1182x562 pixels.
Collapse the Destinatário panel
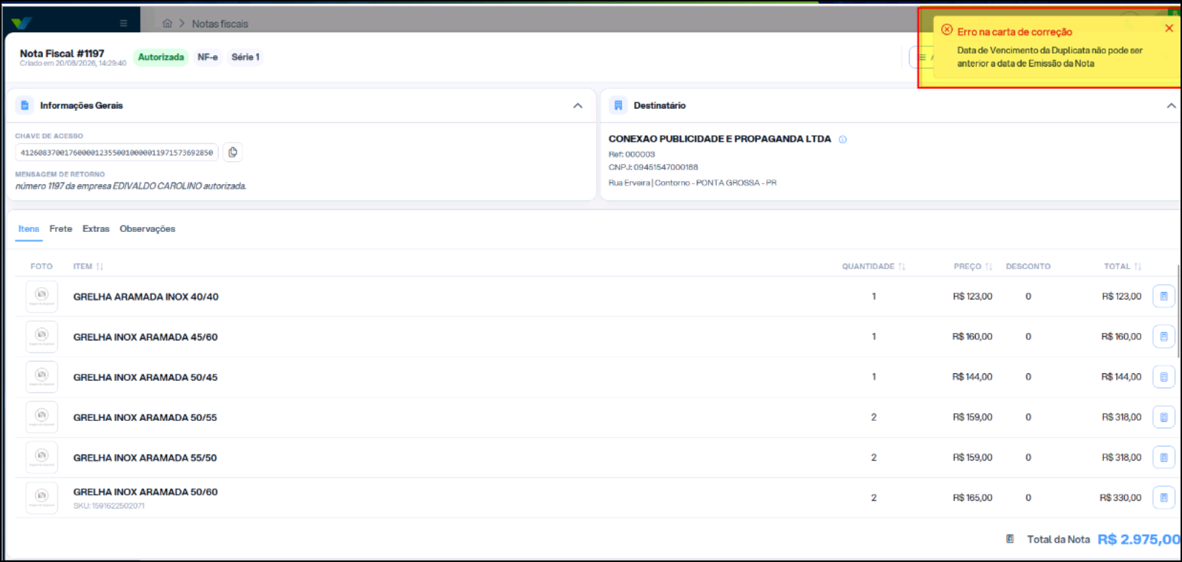(x=1171, y=106)
